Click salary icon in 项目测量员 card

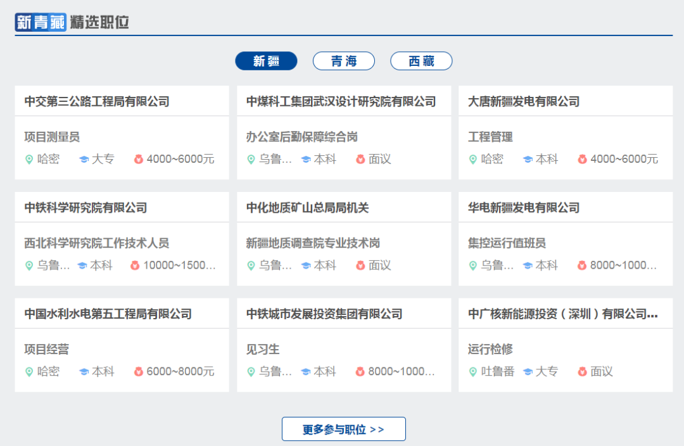(x=138, y=159)
